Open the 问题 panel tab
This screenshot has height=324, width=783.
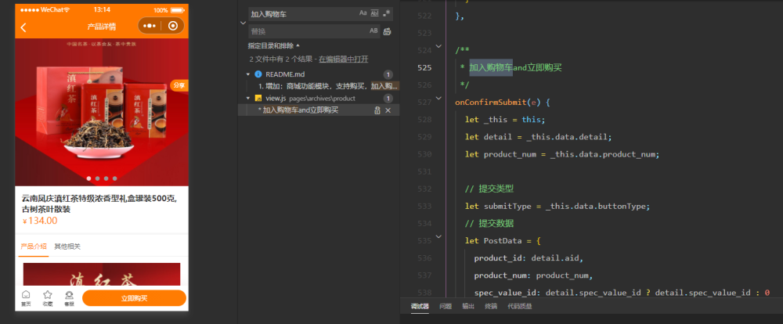[x=446, y=306]
